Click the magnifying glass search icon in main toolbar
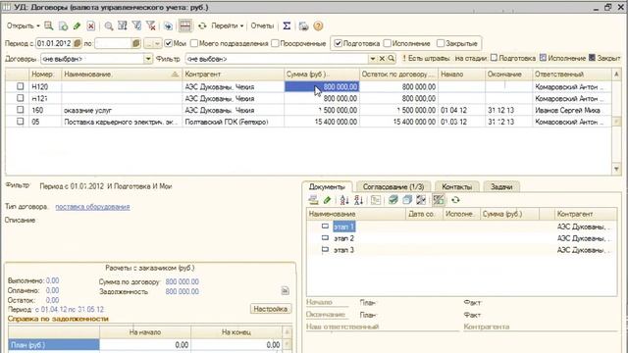The width and height of the screenshot is (628, 353). (x=109, y=26)
